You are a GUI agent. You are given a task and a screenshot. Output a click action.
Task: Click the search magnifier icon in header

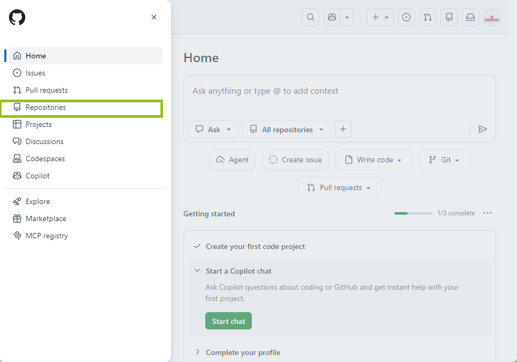pos(311,17)
